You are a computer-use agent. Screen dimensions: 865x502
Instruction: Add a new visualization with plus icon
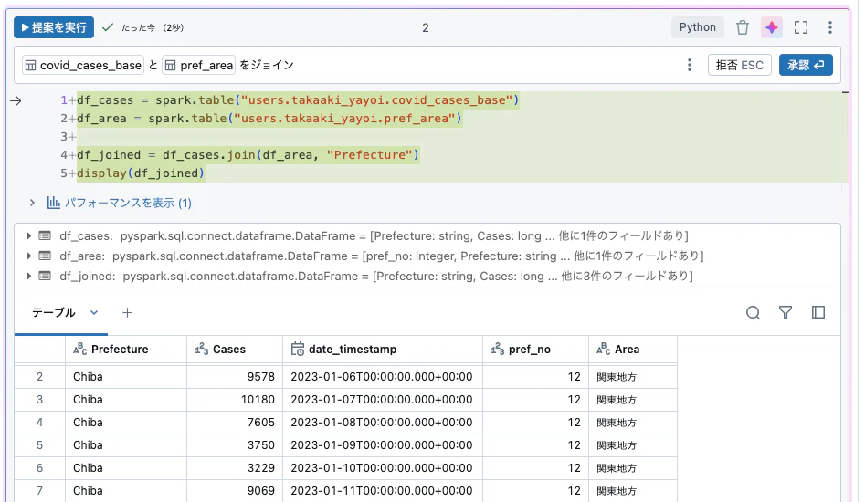point(127,312)
